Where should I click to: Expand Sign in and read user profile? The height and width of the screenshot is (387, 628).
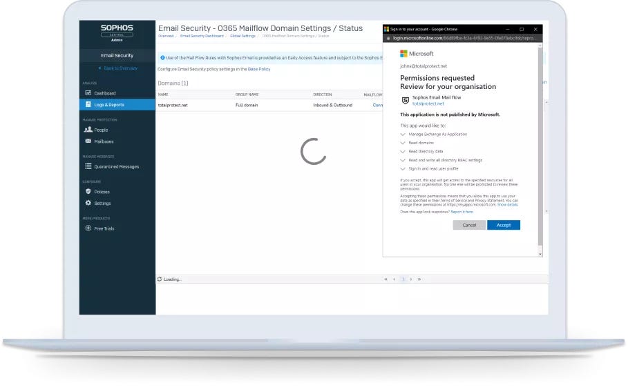pos(403,169)
